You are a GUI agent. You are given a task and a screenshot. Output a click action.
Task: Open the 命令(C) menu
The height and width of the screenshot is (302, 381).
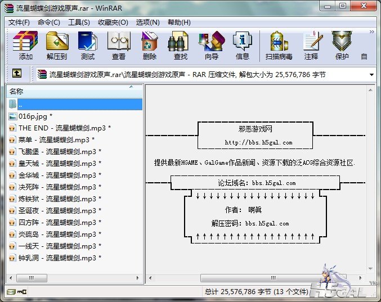click(49, 22)
